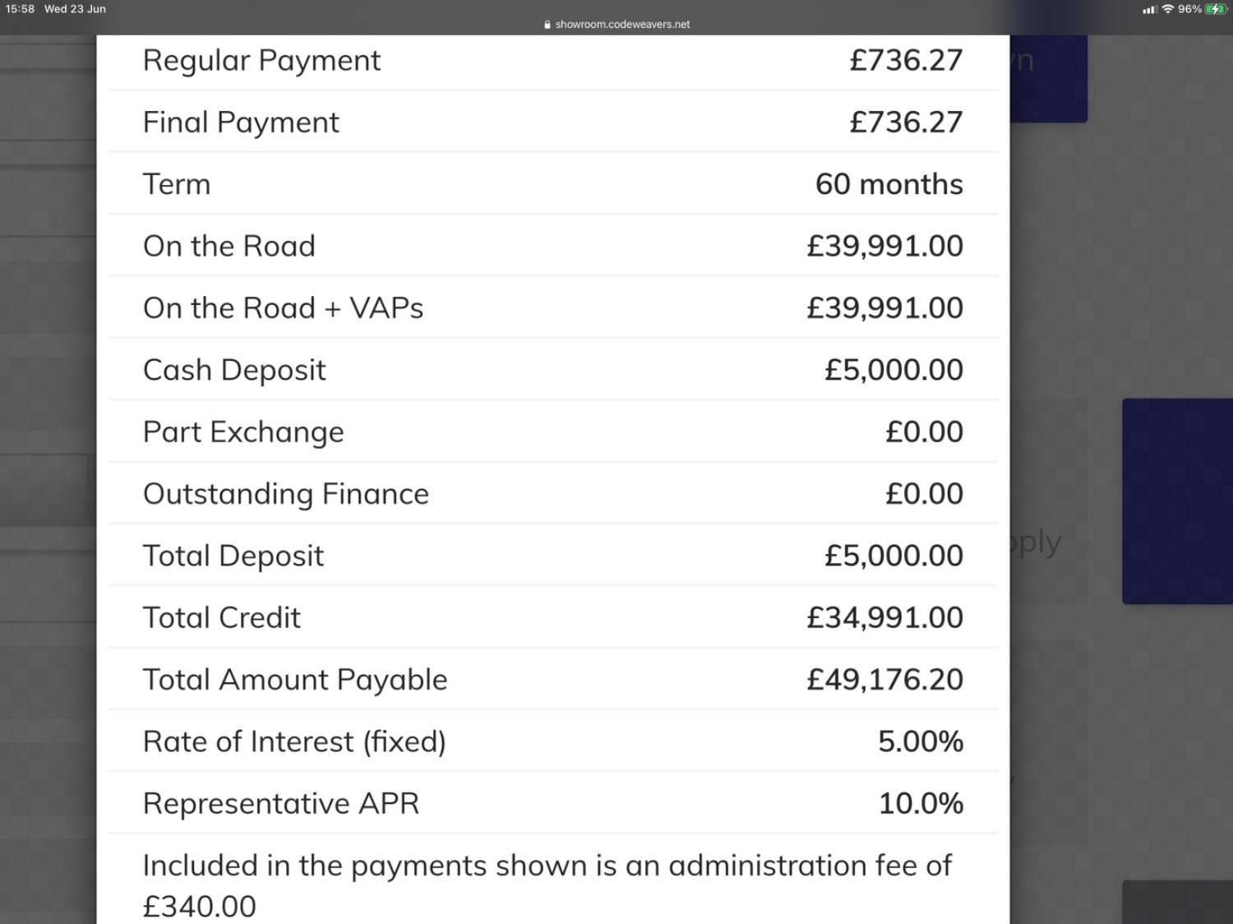
Task: Tap the 96% battery percentage
Action: coord(1189,9)
